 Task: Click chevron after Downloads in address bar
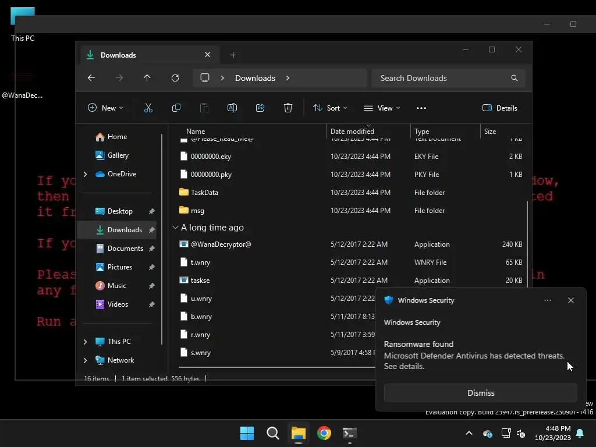[288, 78]
